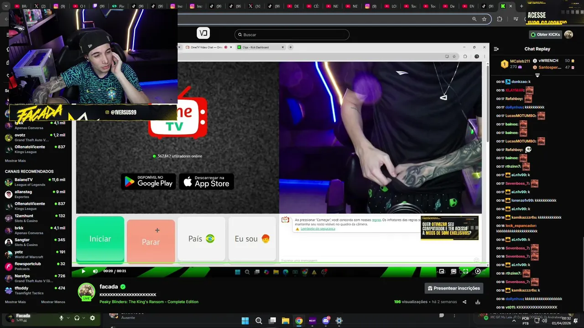
Task: Open the browser zoom magnifier icon
Action: click(474, 19)
